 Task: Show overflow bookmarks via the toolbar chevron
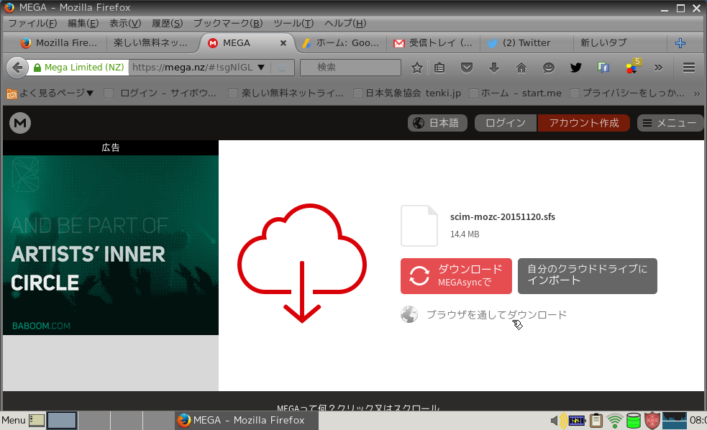(x=697, y=93)
